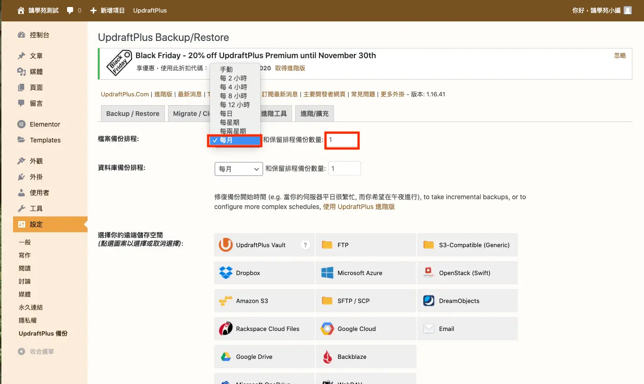Image resolution: width=644 pixels, height=384 pixels.
Task: Switch to the 進階/擴充 tab
Action: click(x=314, y=114)
